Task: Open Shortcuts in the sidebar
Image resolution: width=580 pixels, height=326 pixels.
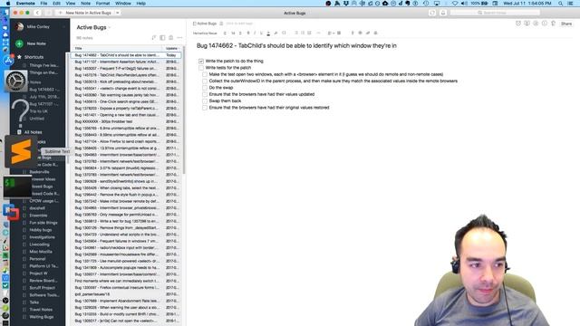Action: (x=34, y=57)
